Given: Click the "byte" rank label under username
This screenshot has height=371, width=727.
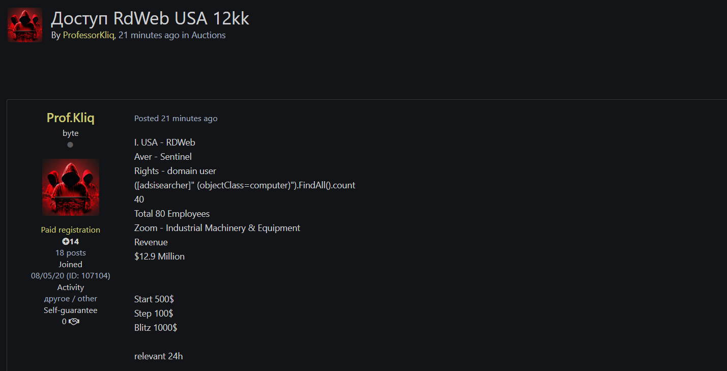Looking at the screenshot, I should (x=71, y=133).
